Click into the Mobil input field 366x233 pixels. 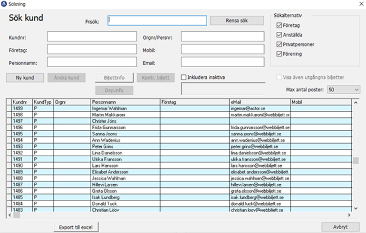222,49
